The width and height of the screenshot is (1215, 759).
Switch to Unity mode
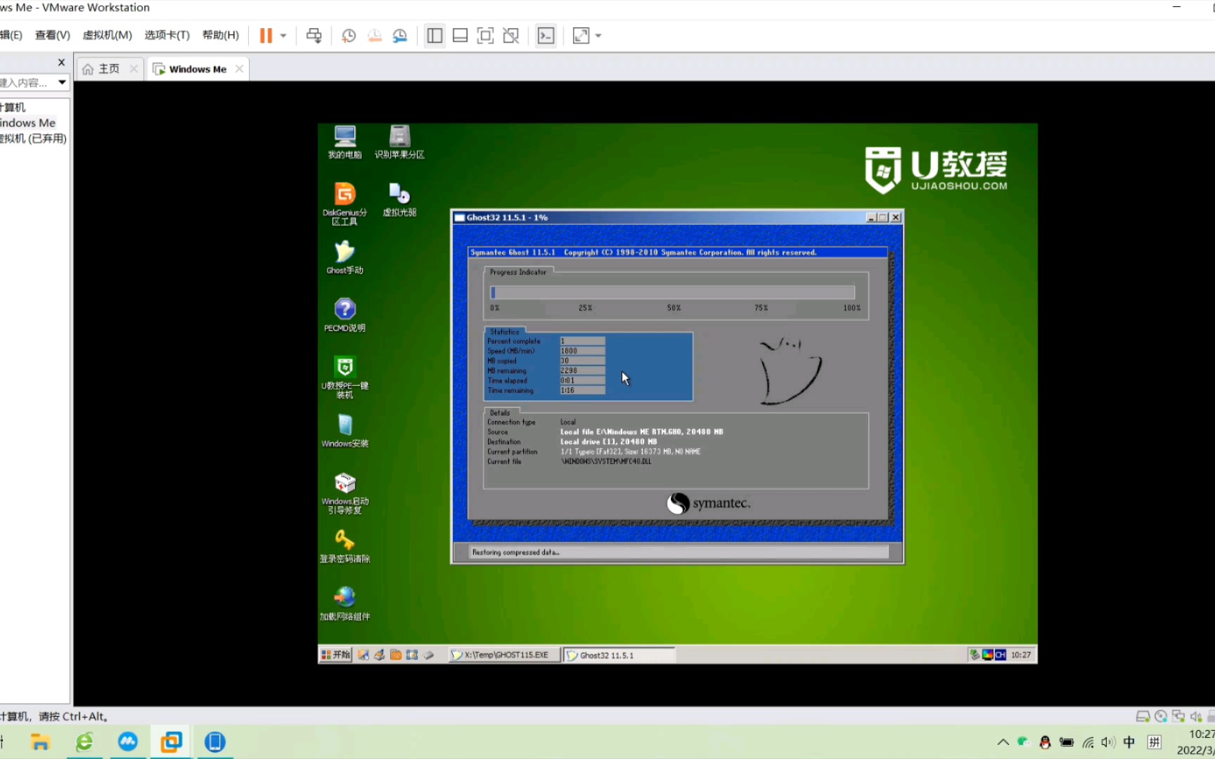tap(511, 36)
